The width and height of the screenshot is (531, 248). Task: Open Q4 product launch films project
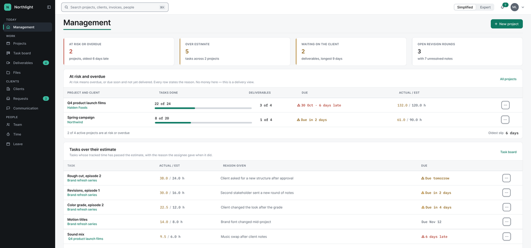coord(87,103)
